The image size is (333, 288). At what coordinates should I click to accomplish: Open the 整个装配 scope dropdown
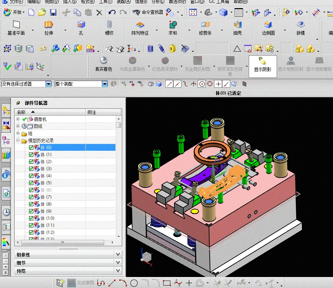[x=105, y=84]
